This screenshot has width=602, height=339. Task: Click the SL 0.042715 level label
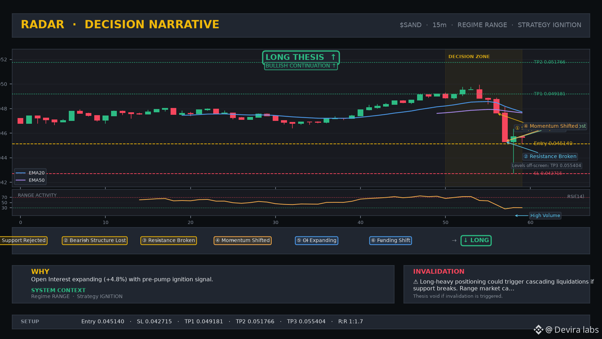click(x=548, y=173)
